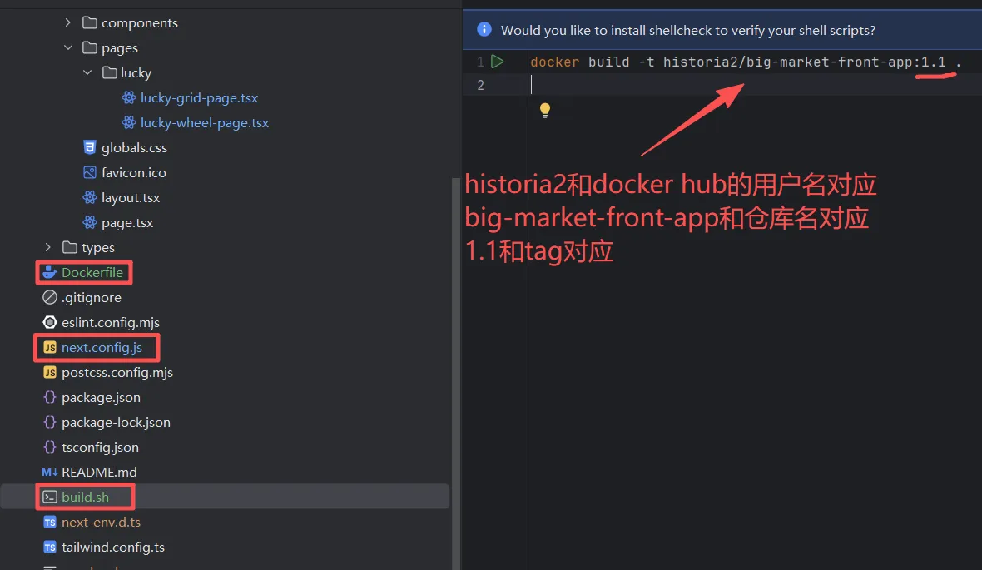Click the shellcheck install notification text
The width and height of the screenshot is (982, 570).
687,30
